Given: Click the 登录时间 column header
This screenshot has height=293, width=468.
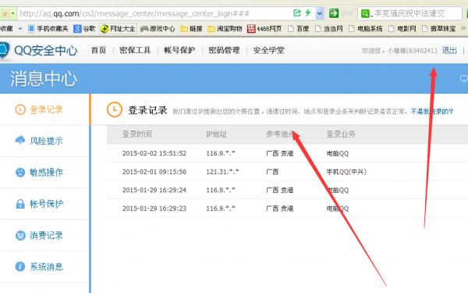Looking at the screenshot, I should (x=137, y=134).
